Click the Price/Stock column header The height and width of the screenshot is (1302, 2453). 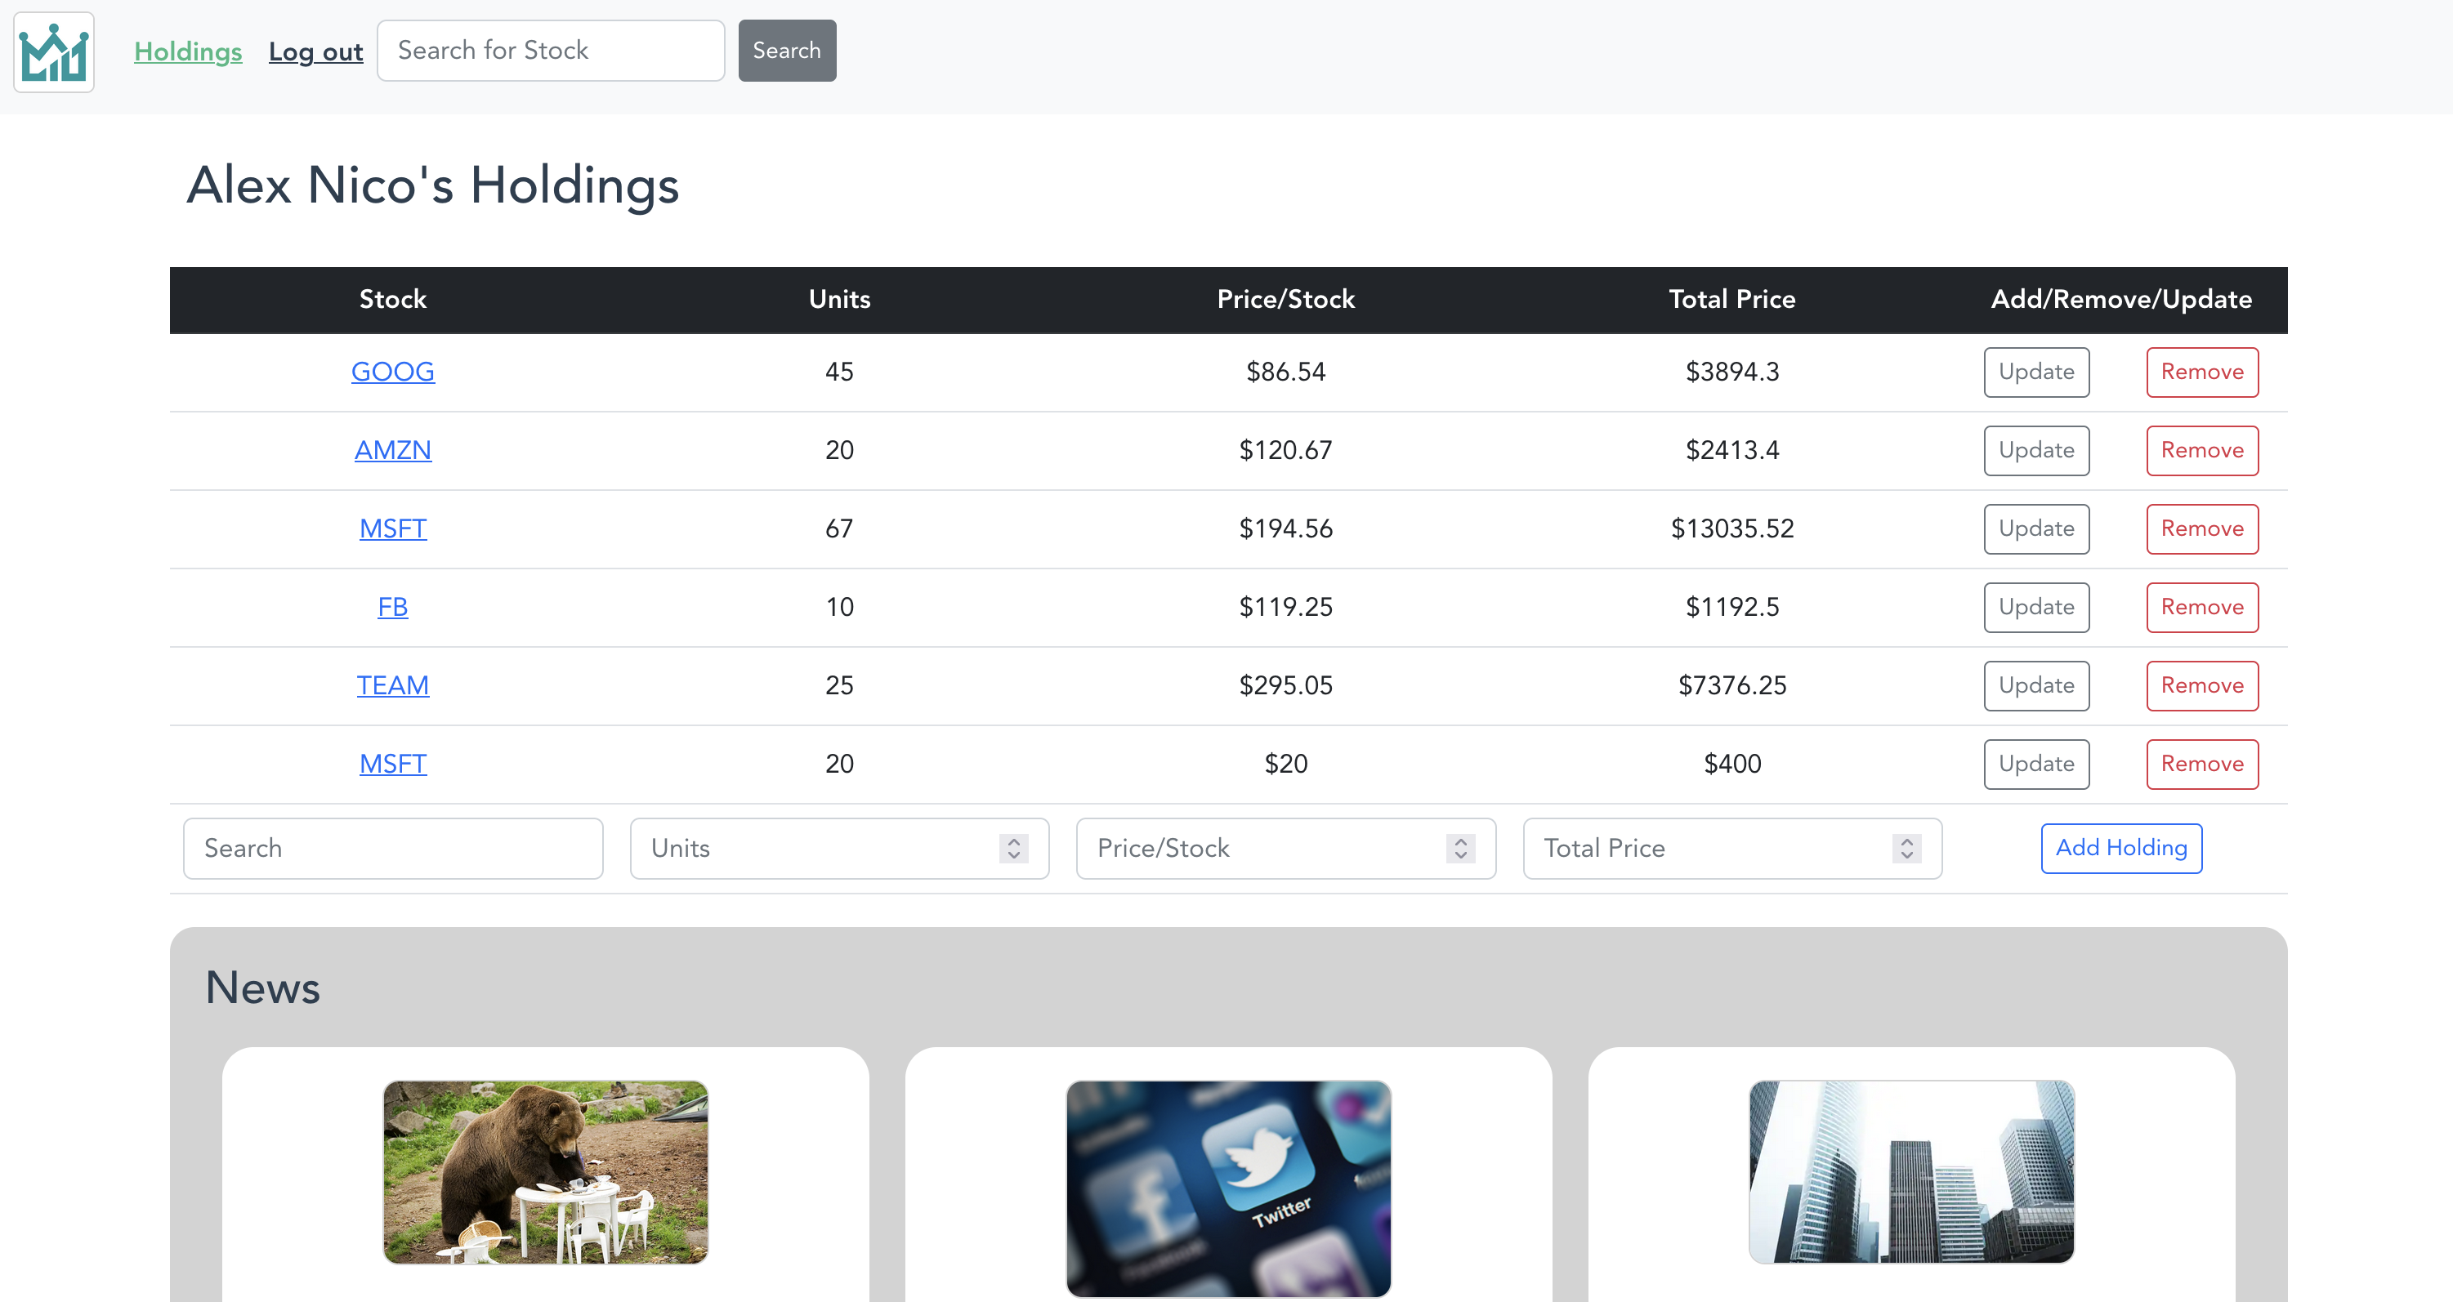(x=1285, y=299)
